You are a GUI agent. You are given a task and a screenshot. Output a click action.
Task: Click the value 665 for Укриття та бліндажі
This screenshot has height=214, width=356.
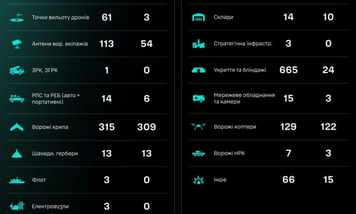288,70
